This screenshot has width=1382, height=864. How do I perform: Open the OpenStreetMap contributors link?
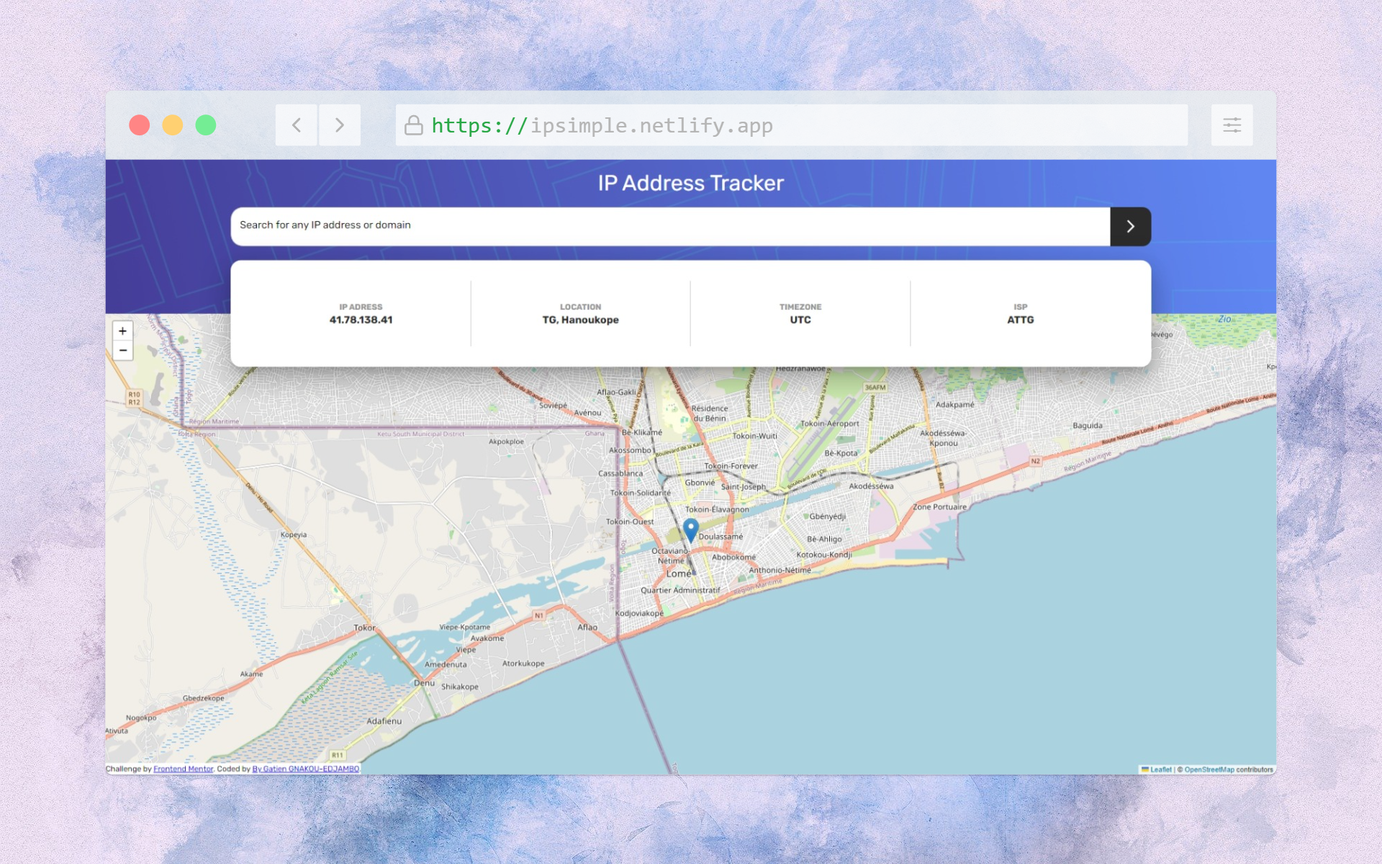(x=1208, y=769)
